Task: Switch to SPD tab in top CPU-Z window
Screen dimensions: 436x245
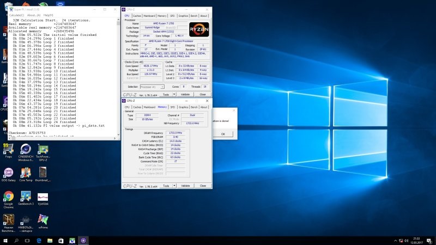Action: point(172,16)
